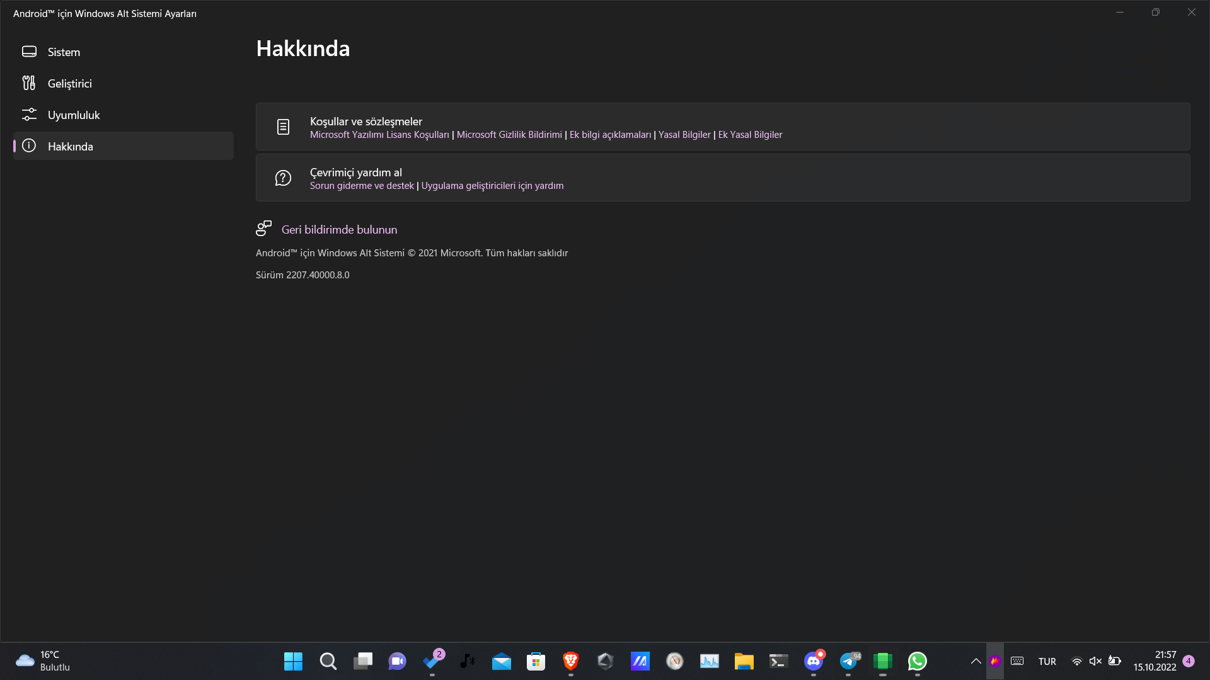Open Ek Yasal Bilgiler link
This screenshot has height=680, width=1210.
coord(750,135)
